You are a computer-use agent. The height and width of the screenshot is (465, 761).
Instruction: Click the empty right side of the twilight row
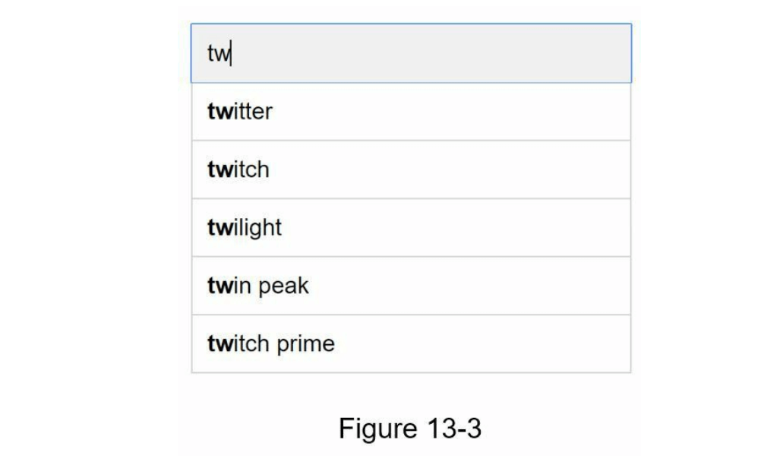coord(494,227)
